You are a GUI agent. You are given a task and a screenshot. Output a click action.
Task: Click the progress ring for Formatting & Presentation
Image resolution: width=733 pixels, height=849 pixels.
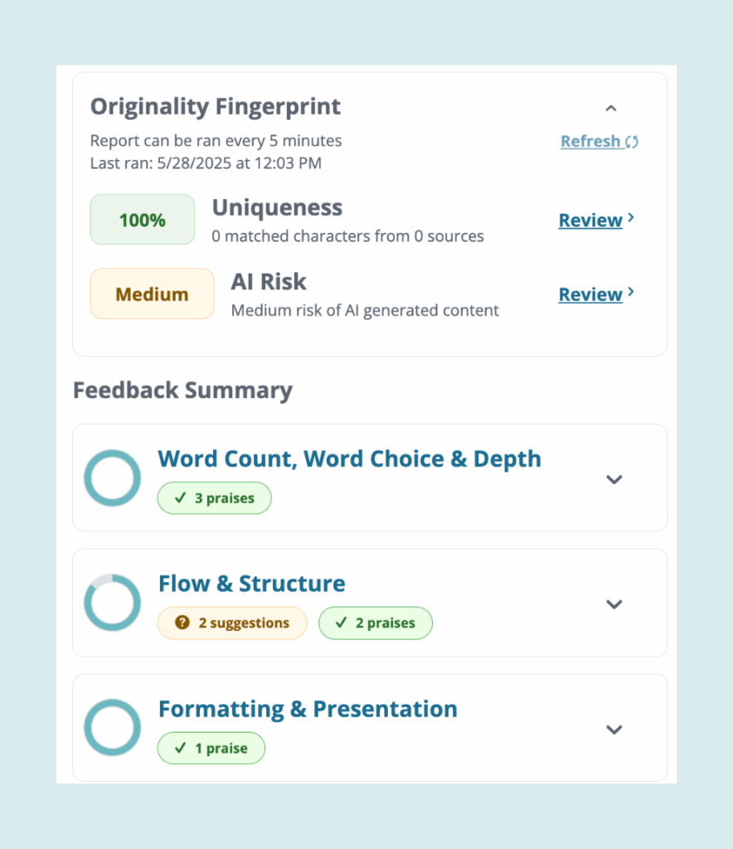pyautogui.click(x=112, y=727)
